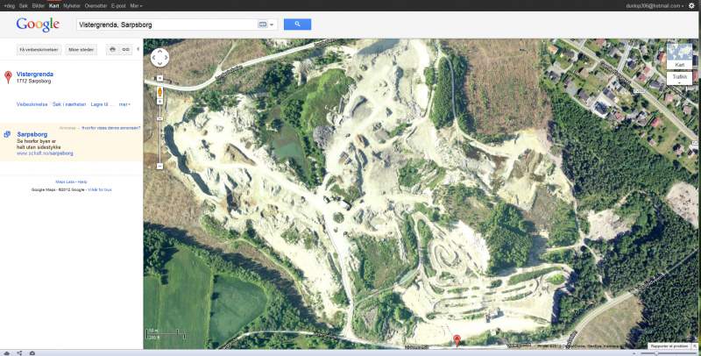Open the Bilder tab in top bar
Screen dimensions: 701x356
37,5
